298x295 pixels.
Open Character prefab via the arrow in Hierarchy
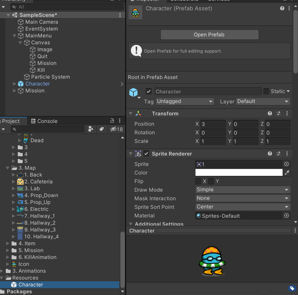[x=122, y=84]
